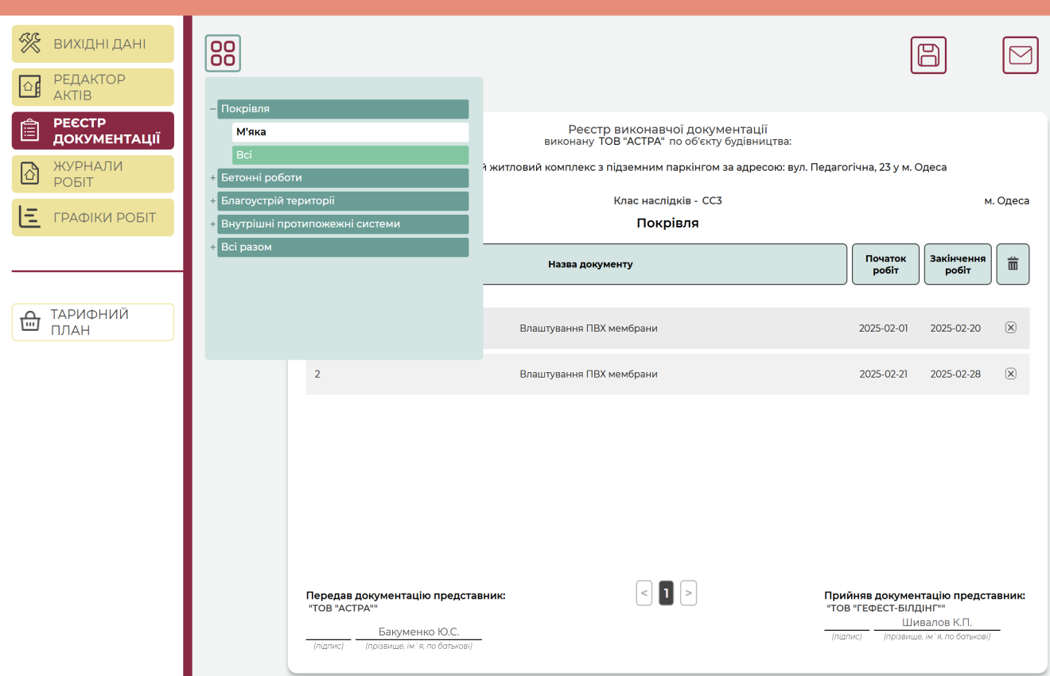The width and height of the screenshot is (1050, 676).
Task: Click the tools icon beside ВИХІДНІ ДАНІ
Action: pos(30,44)
